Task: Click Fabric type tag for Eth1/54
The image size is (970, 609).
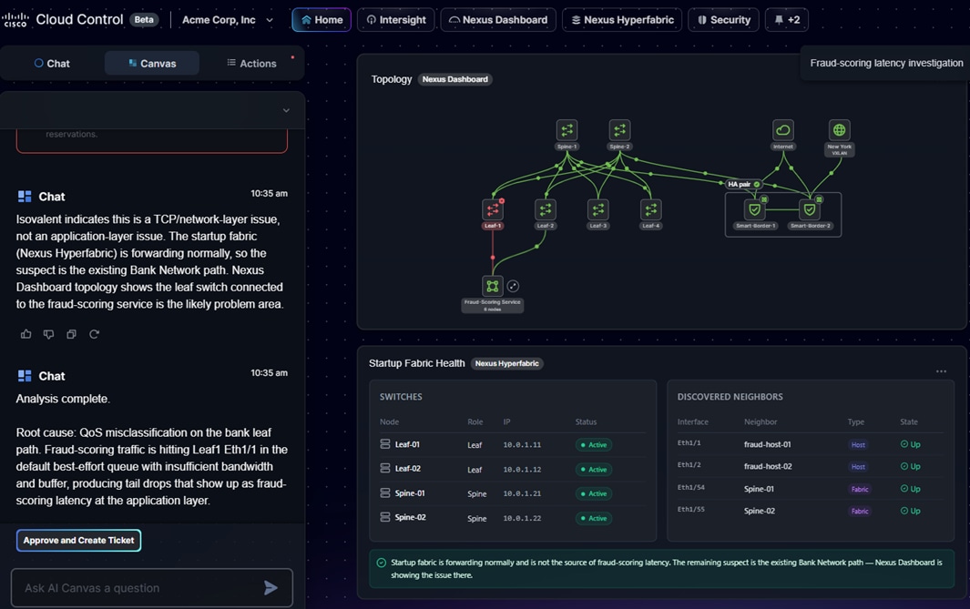Action: point(860,489)
